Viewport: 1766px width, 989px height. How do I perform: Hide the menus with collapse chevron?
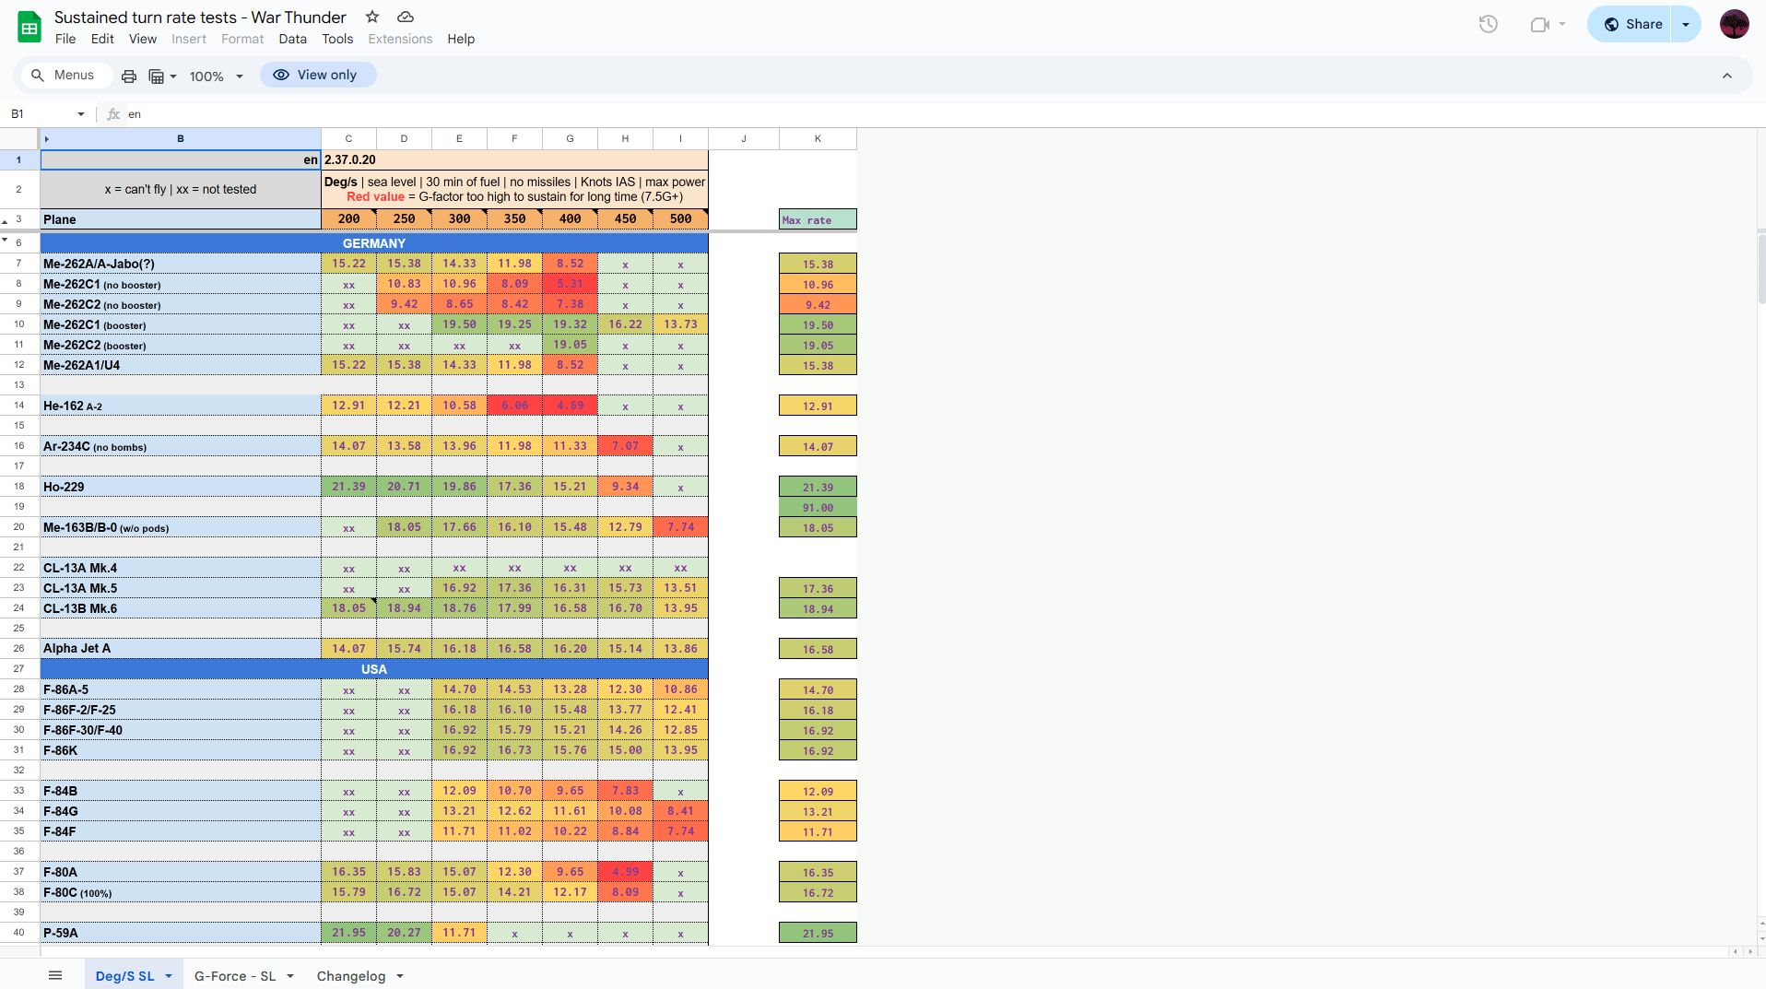pyautogui.click(x=1726, y=76)
